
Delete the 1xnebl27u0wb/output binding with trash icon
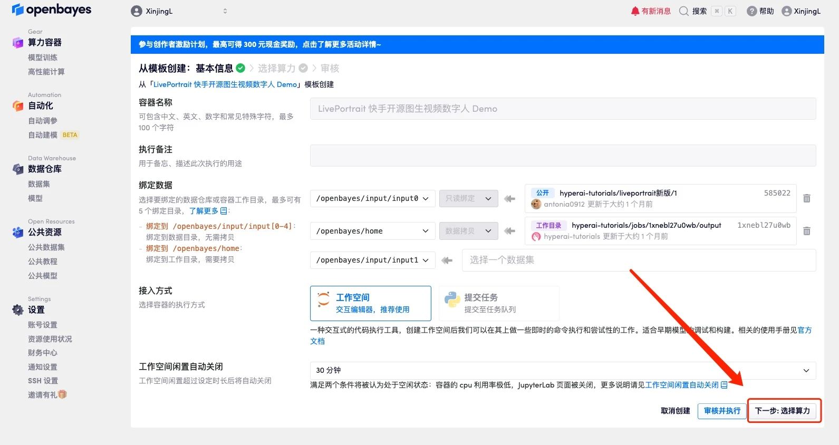click(806, 231)
